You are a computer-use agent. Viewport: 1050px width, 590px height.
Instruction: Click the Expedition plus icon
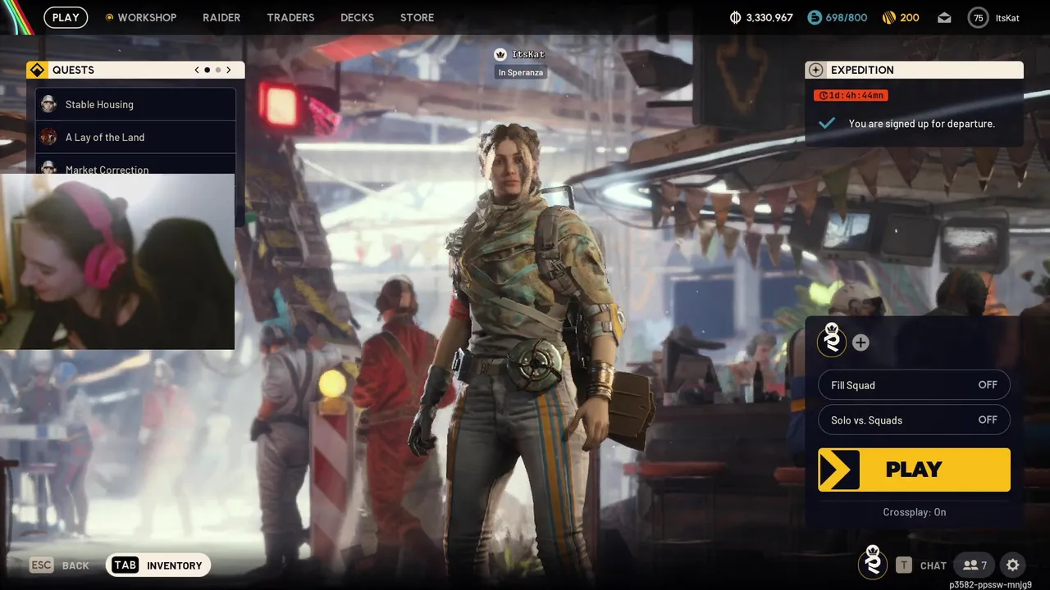(815, 70)
